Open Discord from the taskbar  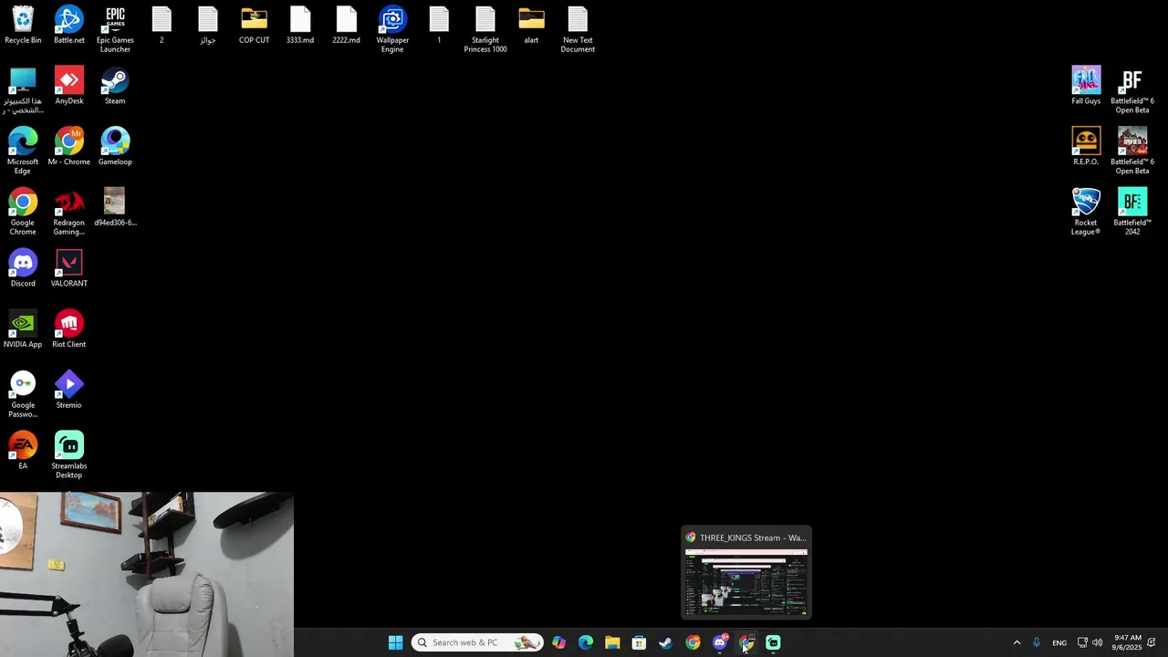[x=720, y=642]
